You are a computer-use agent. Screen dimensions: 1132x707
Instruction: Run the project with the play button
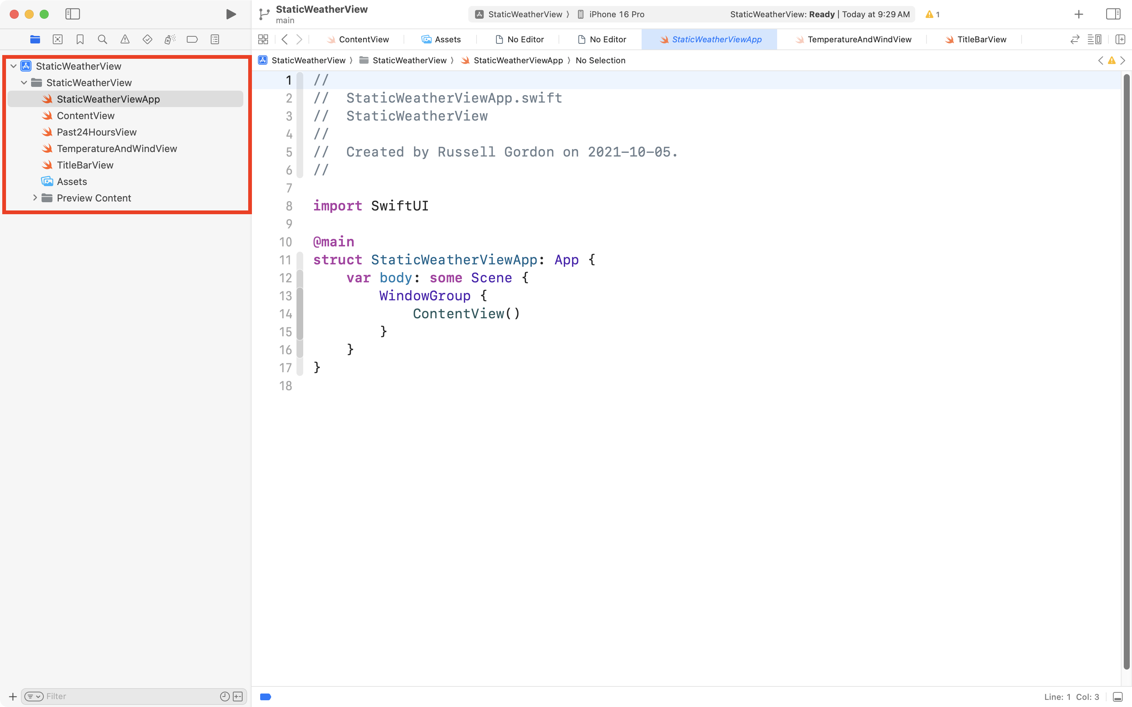[x=231, y=15]
